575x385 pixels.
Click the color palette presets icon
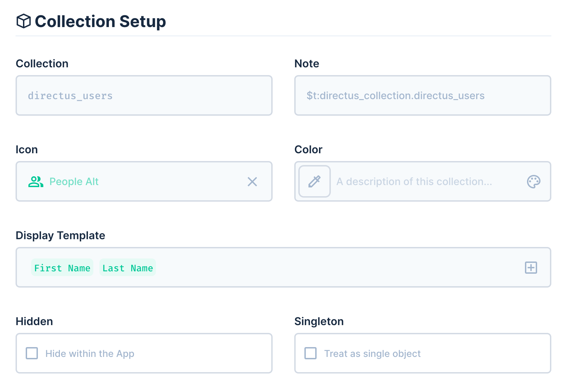coord(533,182)
